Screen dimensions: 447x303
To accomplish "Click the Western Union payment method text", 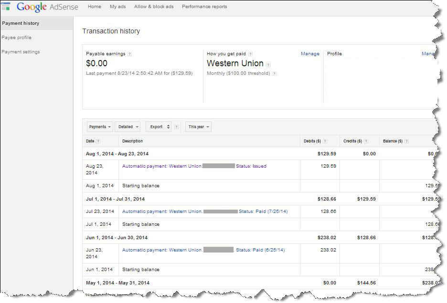I will (x=235, y=63).
